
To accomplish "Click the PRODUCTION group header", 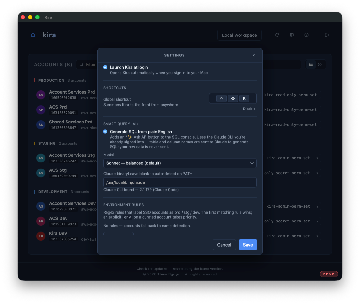I will tap(51, 81).
